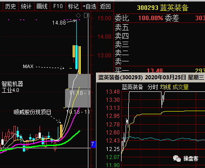Click the 标记 mark button

pos(74,6)
